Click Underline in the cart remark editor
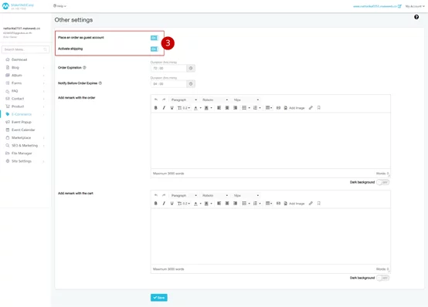The image size is (428, 307). point(172,204)
